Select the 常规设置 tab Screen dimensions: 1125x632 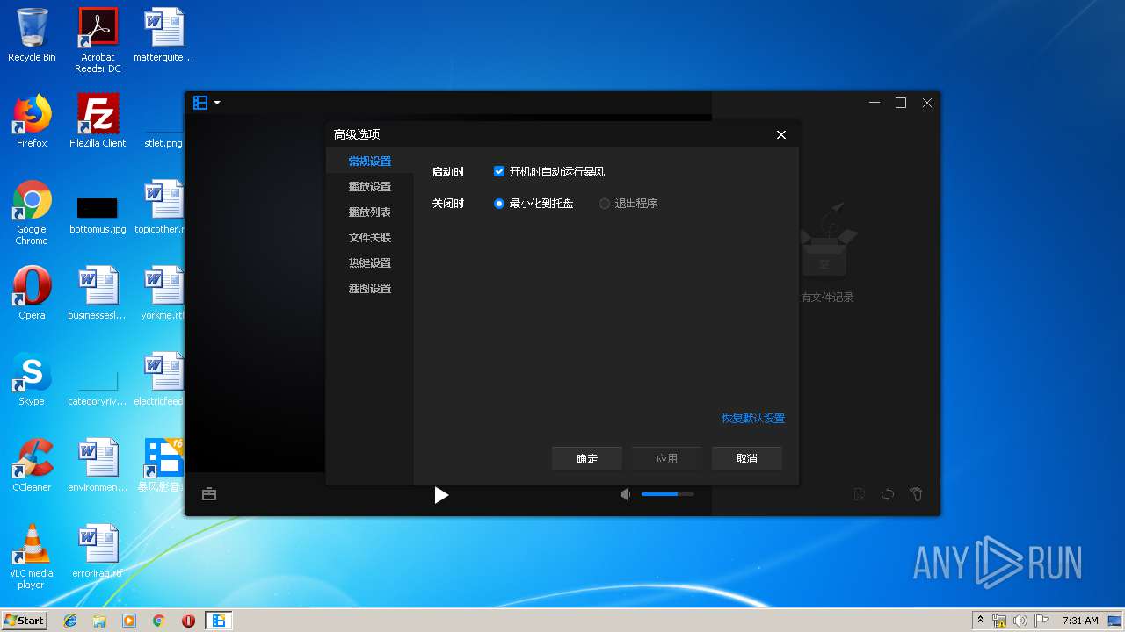pos(370,162)
